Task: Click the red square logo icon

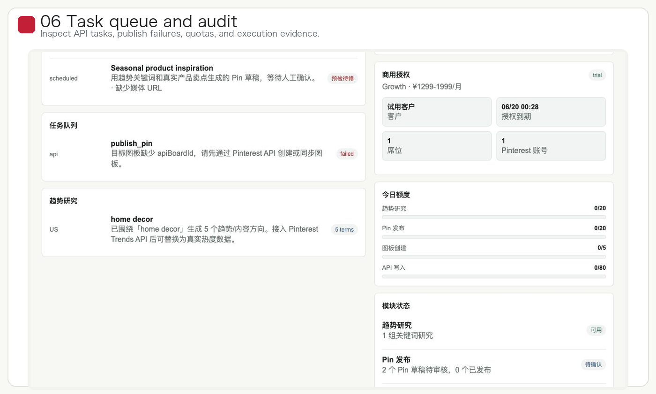Action: tap(27, 25)
